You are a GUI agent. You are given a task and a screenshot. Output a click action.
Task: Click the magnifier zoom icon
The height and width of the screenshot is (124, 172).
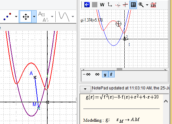[x=141, y=5]
